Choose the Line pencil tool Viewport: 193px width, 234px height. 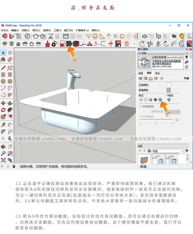pos(3,68)
